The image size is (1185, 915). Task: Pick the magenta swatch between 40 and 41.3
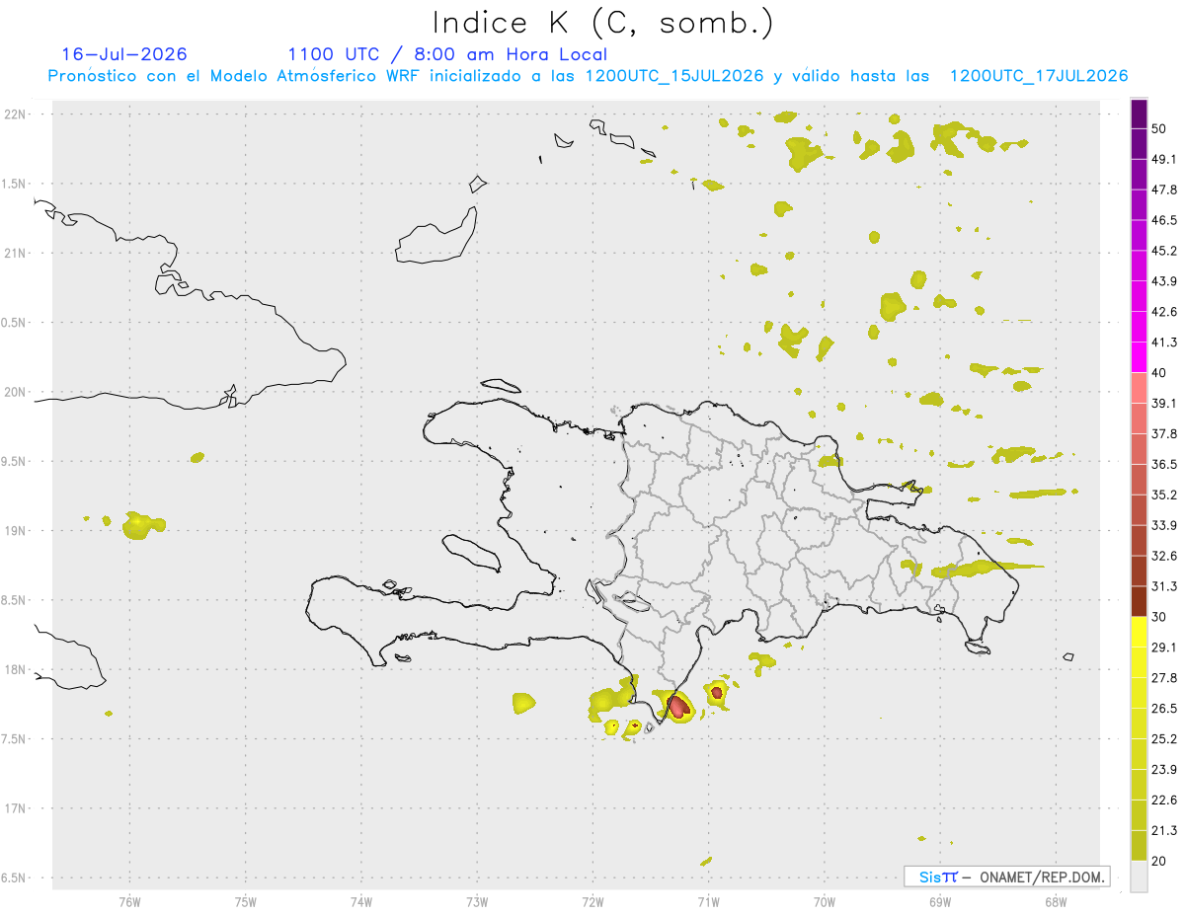coord(1139,357)
